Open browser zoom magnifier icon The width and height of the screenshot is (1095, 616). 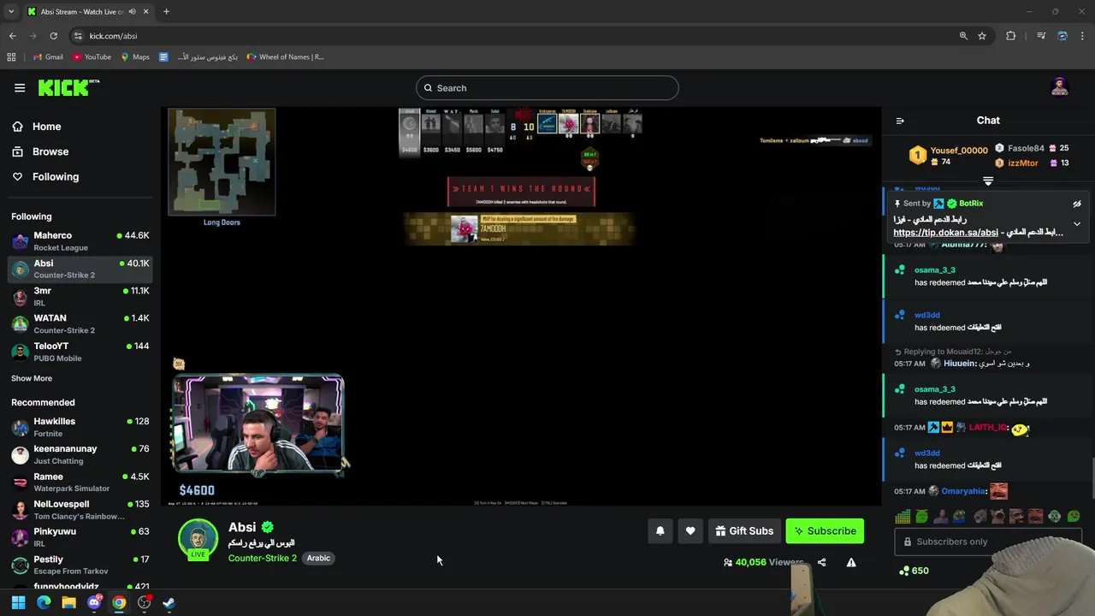coord(963,36)
